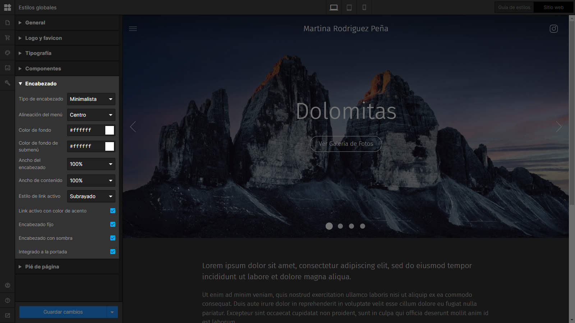Switch to Guía de estilos tab

[514, 8]
